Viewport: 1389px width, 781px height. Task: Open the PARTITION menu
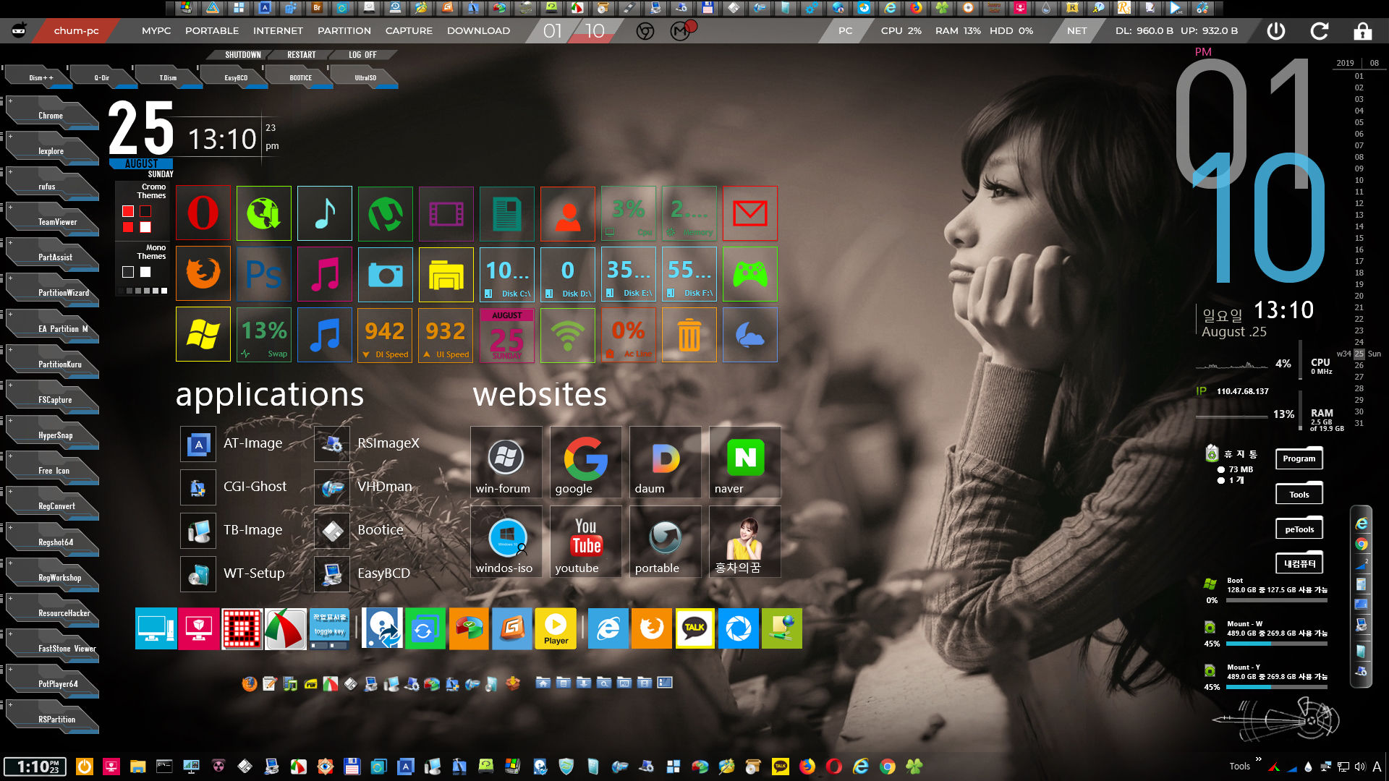(344, 31)
